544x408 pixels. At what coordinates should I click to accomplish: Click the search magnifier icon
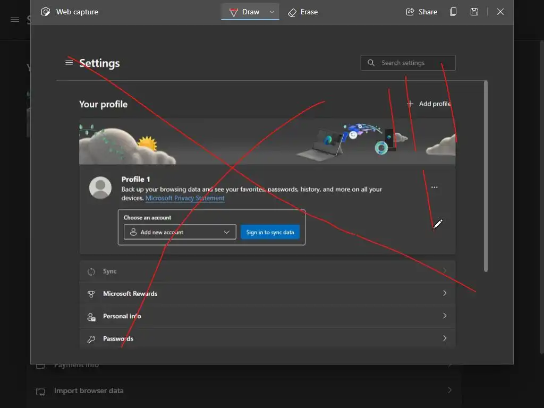click(x=371, y=63)
